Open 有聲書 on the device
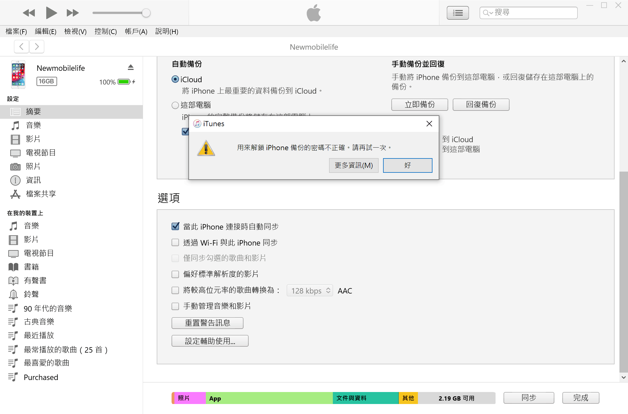628x414 pixels. [71, 281]
